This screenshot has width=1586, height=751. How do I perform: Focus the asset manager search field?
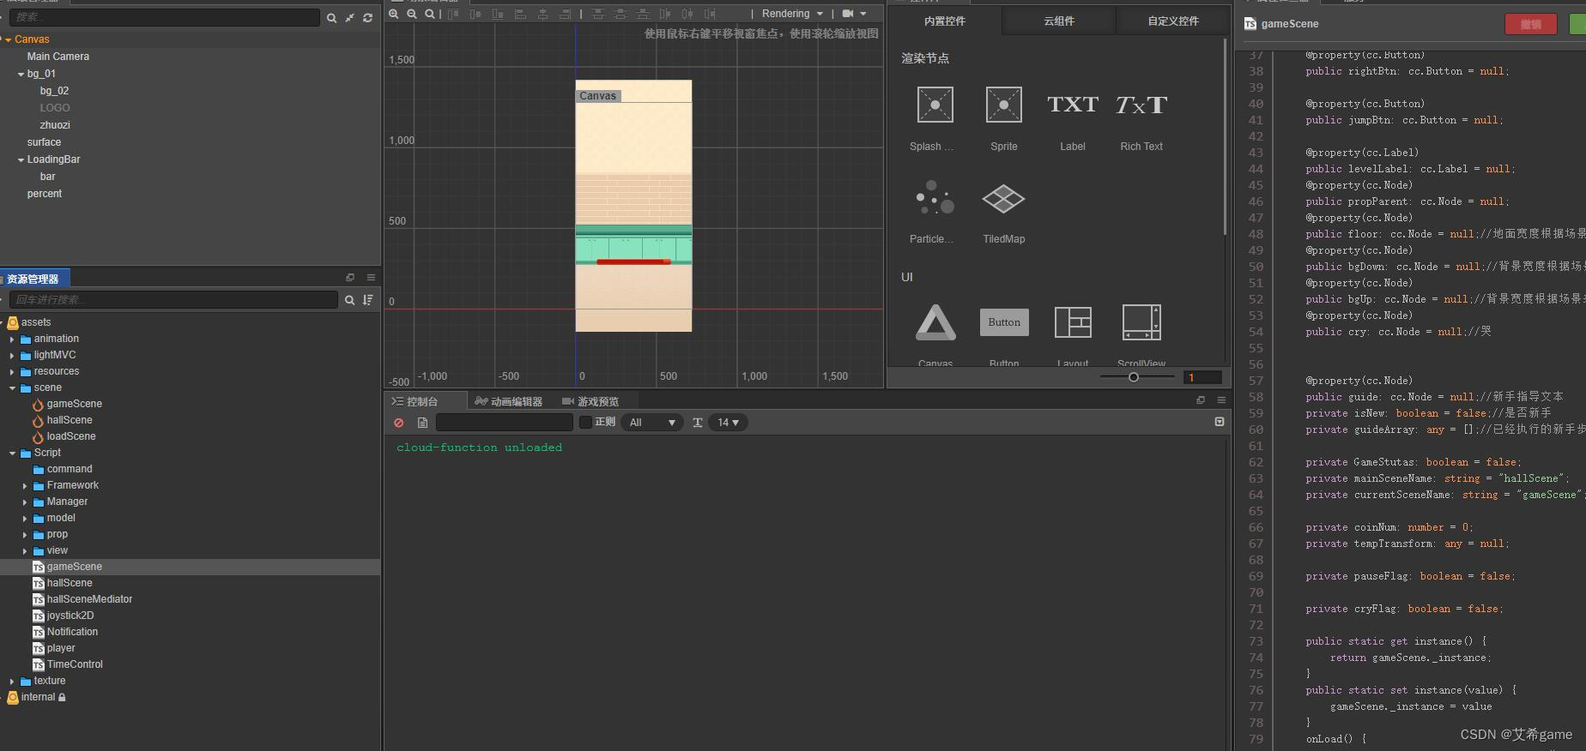pos(173,299)
